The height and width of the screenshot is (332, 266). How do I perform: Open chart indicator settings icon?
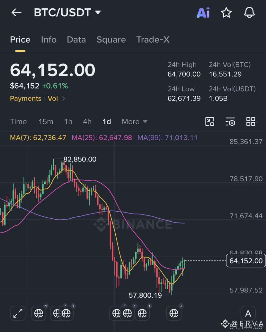coord(230,122)
